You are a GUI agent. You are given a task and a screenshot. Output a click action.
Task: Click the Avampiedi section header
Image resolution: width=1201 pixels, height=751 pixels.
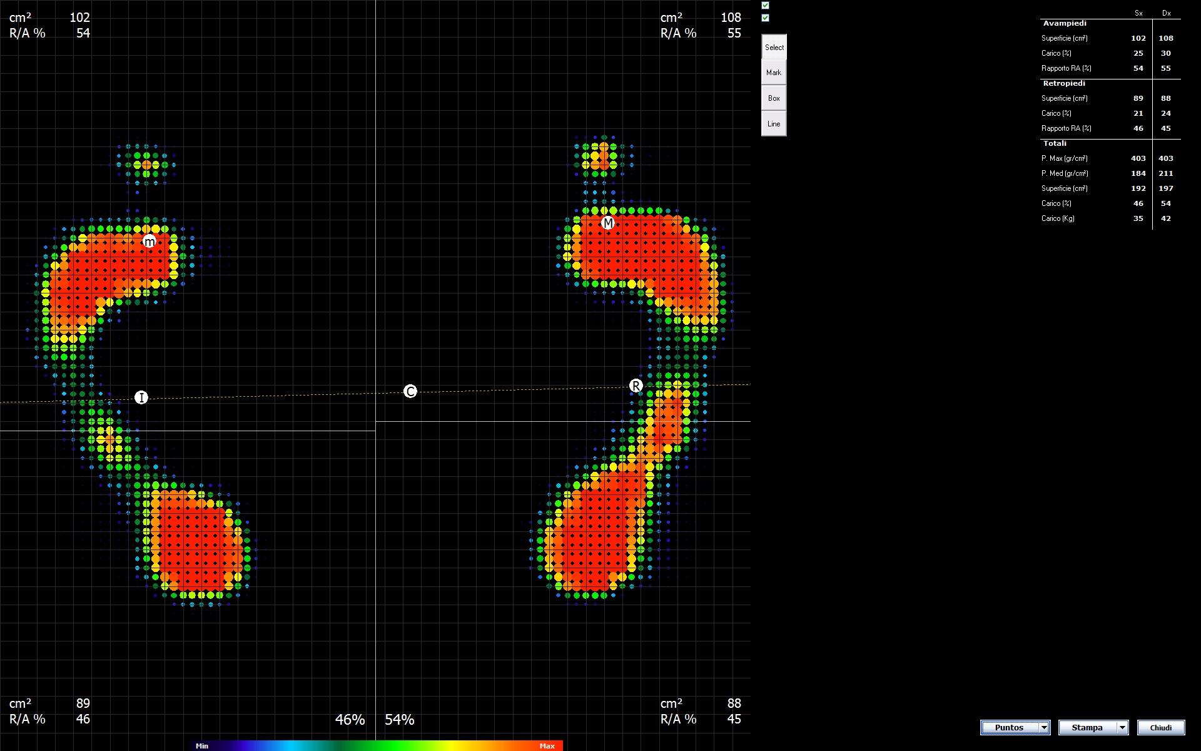pyautogui.click(x=1065, y=23)
